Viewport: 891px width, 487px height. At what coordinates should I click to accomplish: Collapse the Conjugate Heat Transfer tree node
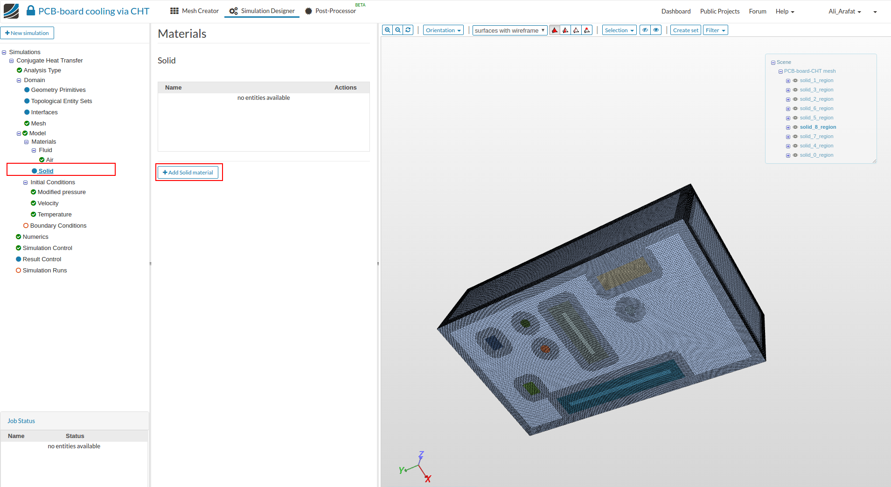click(11, 61)
